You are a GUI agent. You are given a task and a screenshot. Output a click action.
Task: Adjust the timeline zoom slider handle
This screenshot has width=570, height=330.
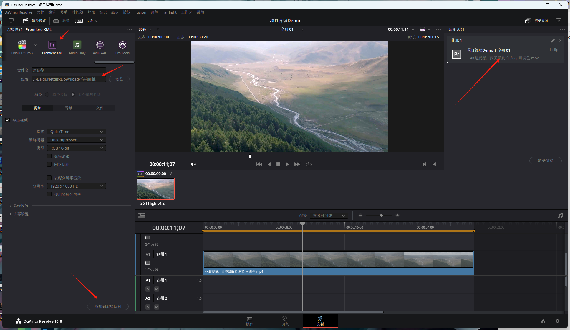(x=381, y=216)
